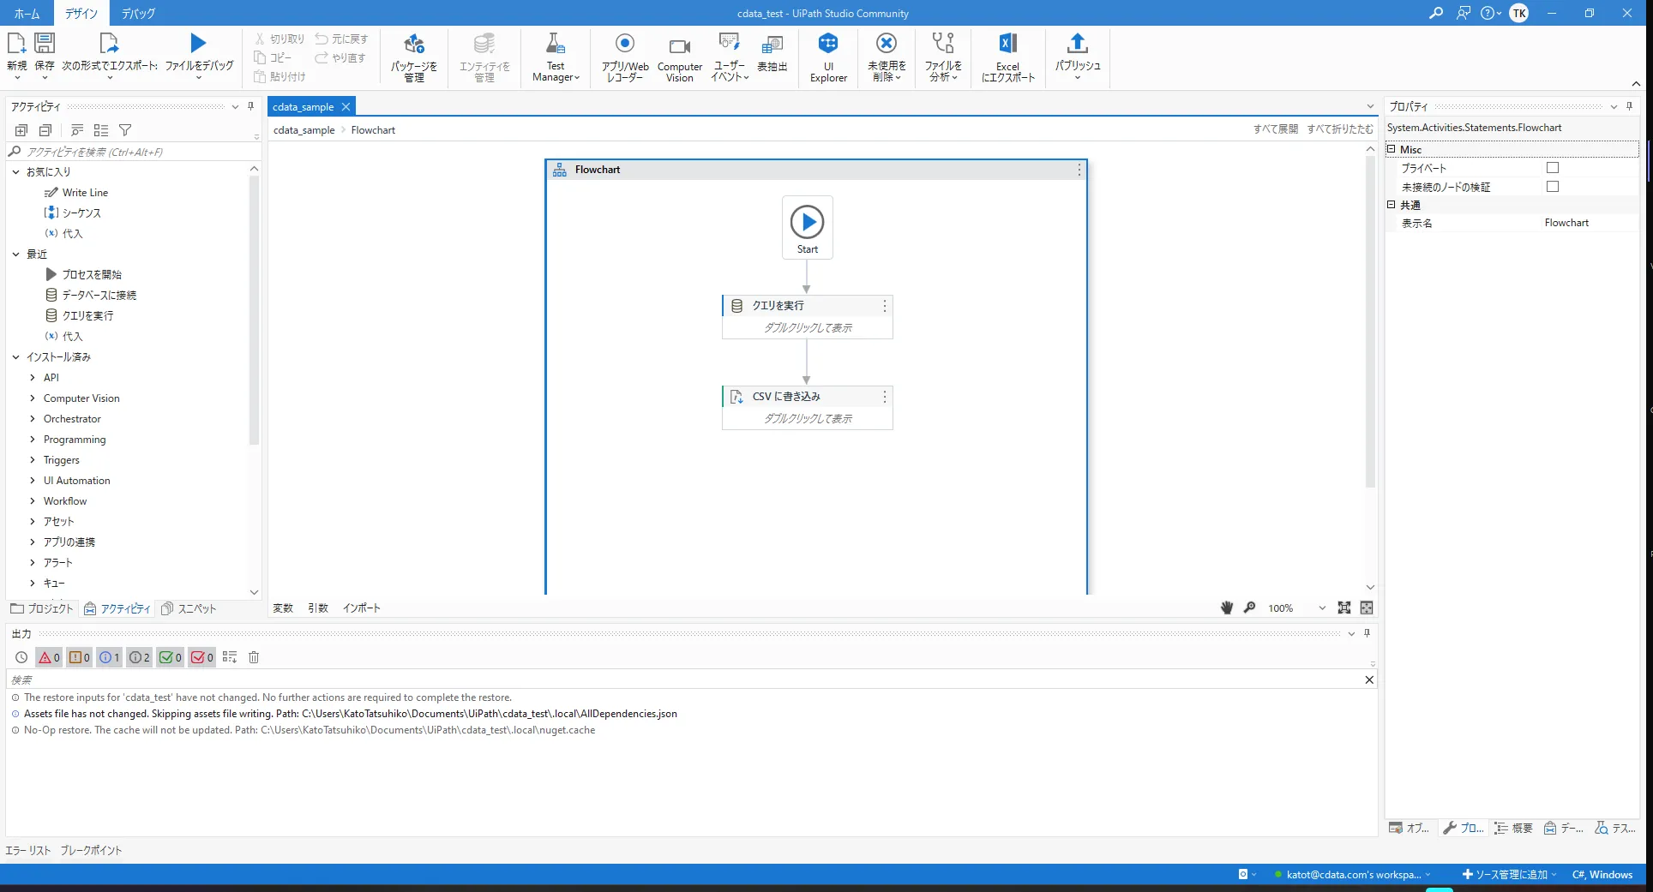This screenshot has width=1653, height=892.
Task: Clear the output panel with the trash icon
Action: coord(254,657)
